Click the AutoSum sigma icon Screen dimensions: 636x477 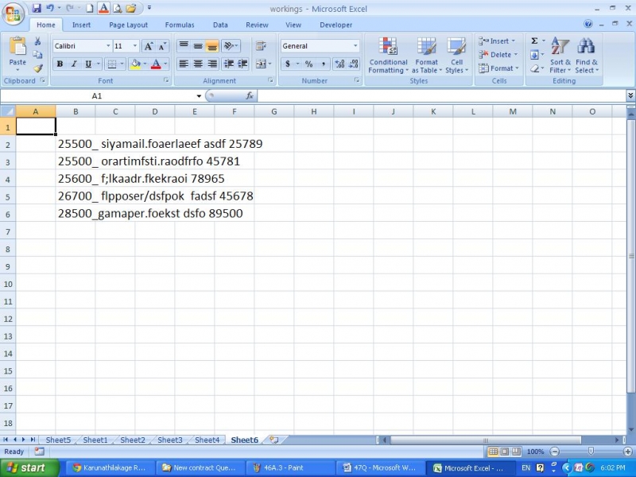coord(534,41)
